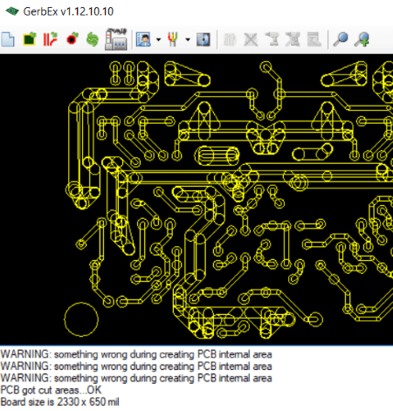Viewport: 393px width, 411px height.
Task: Click the greyed-out parallel traces icon
Action: pos(230,39)
